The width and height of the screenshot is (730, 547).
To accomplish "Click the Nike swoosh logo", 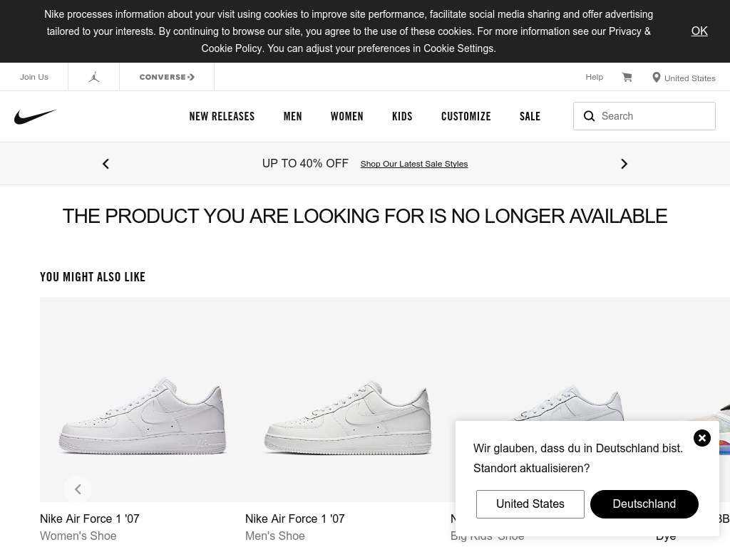I will pos(35,117).
